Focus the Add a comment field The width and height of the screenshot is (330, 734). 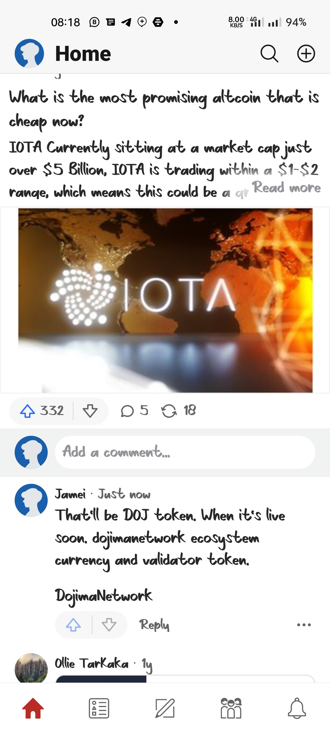(x=185, y=452)
